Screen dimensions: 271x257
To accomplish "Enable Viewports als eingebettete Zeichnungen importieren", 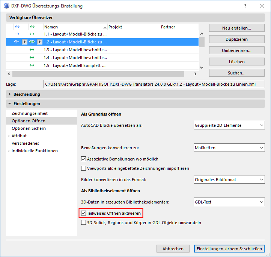I will click(83, 168).
